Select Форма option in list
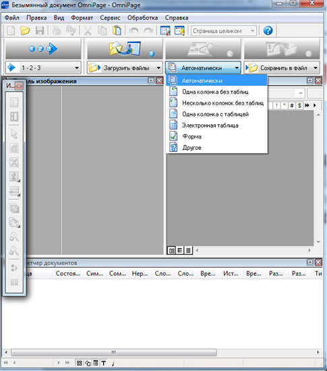This screenshot has height=371, width=327. pyautogui.click(x=217, y=136)
